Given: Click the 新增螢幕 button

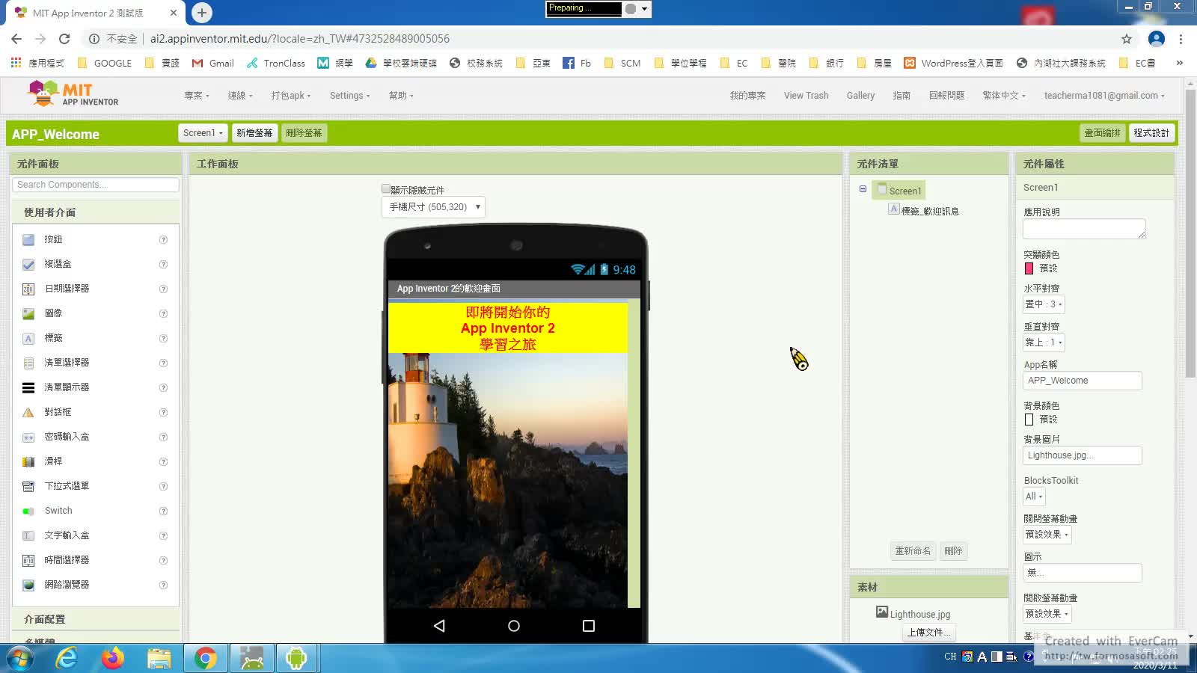Looking at the screenshot, I should click(x=254, y=133).
